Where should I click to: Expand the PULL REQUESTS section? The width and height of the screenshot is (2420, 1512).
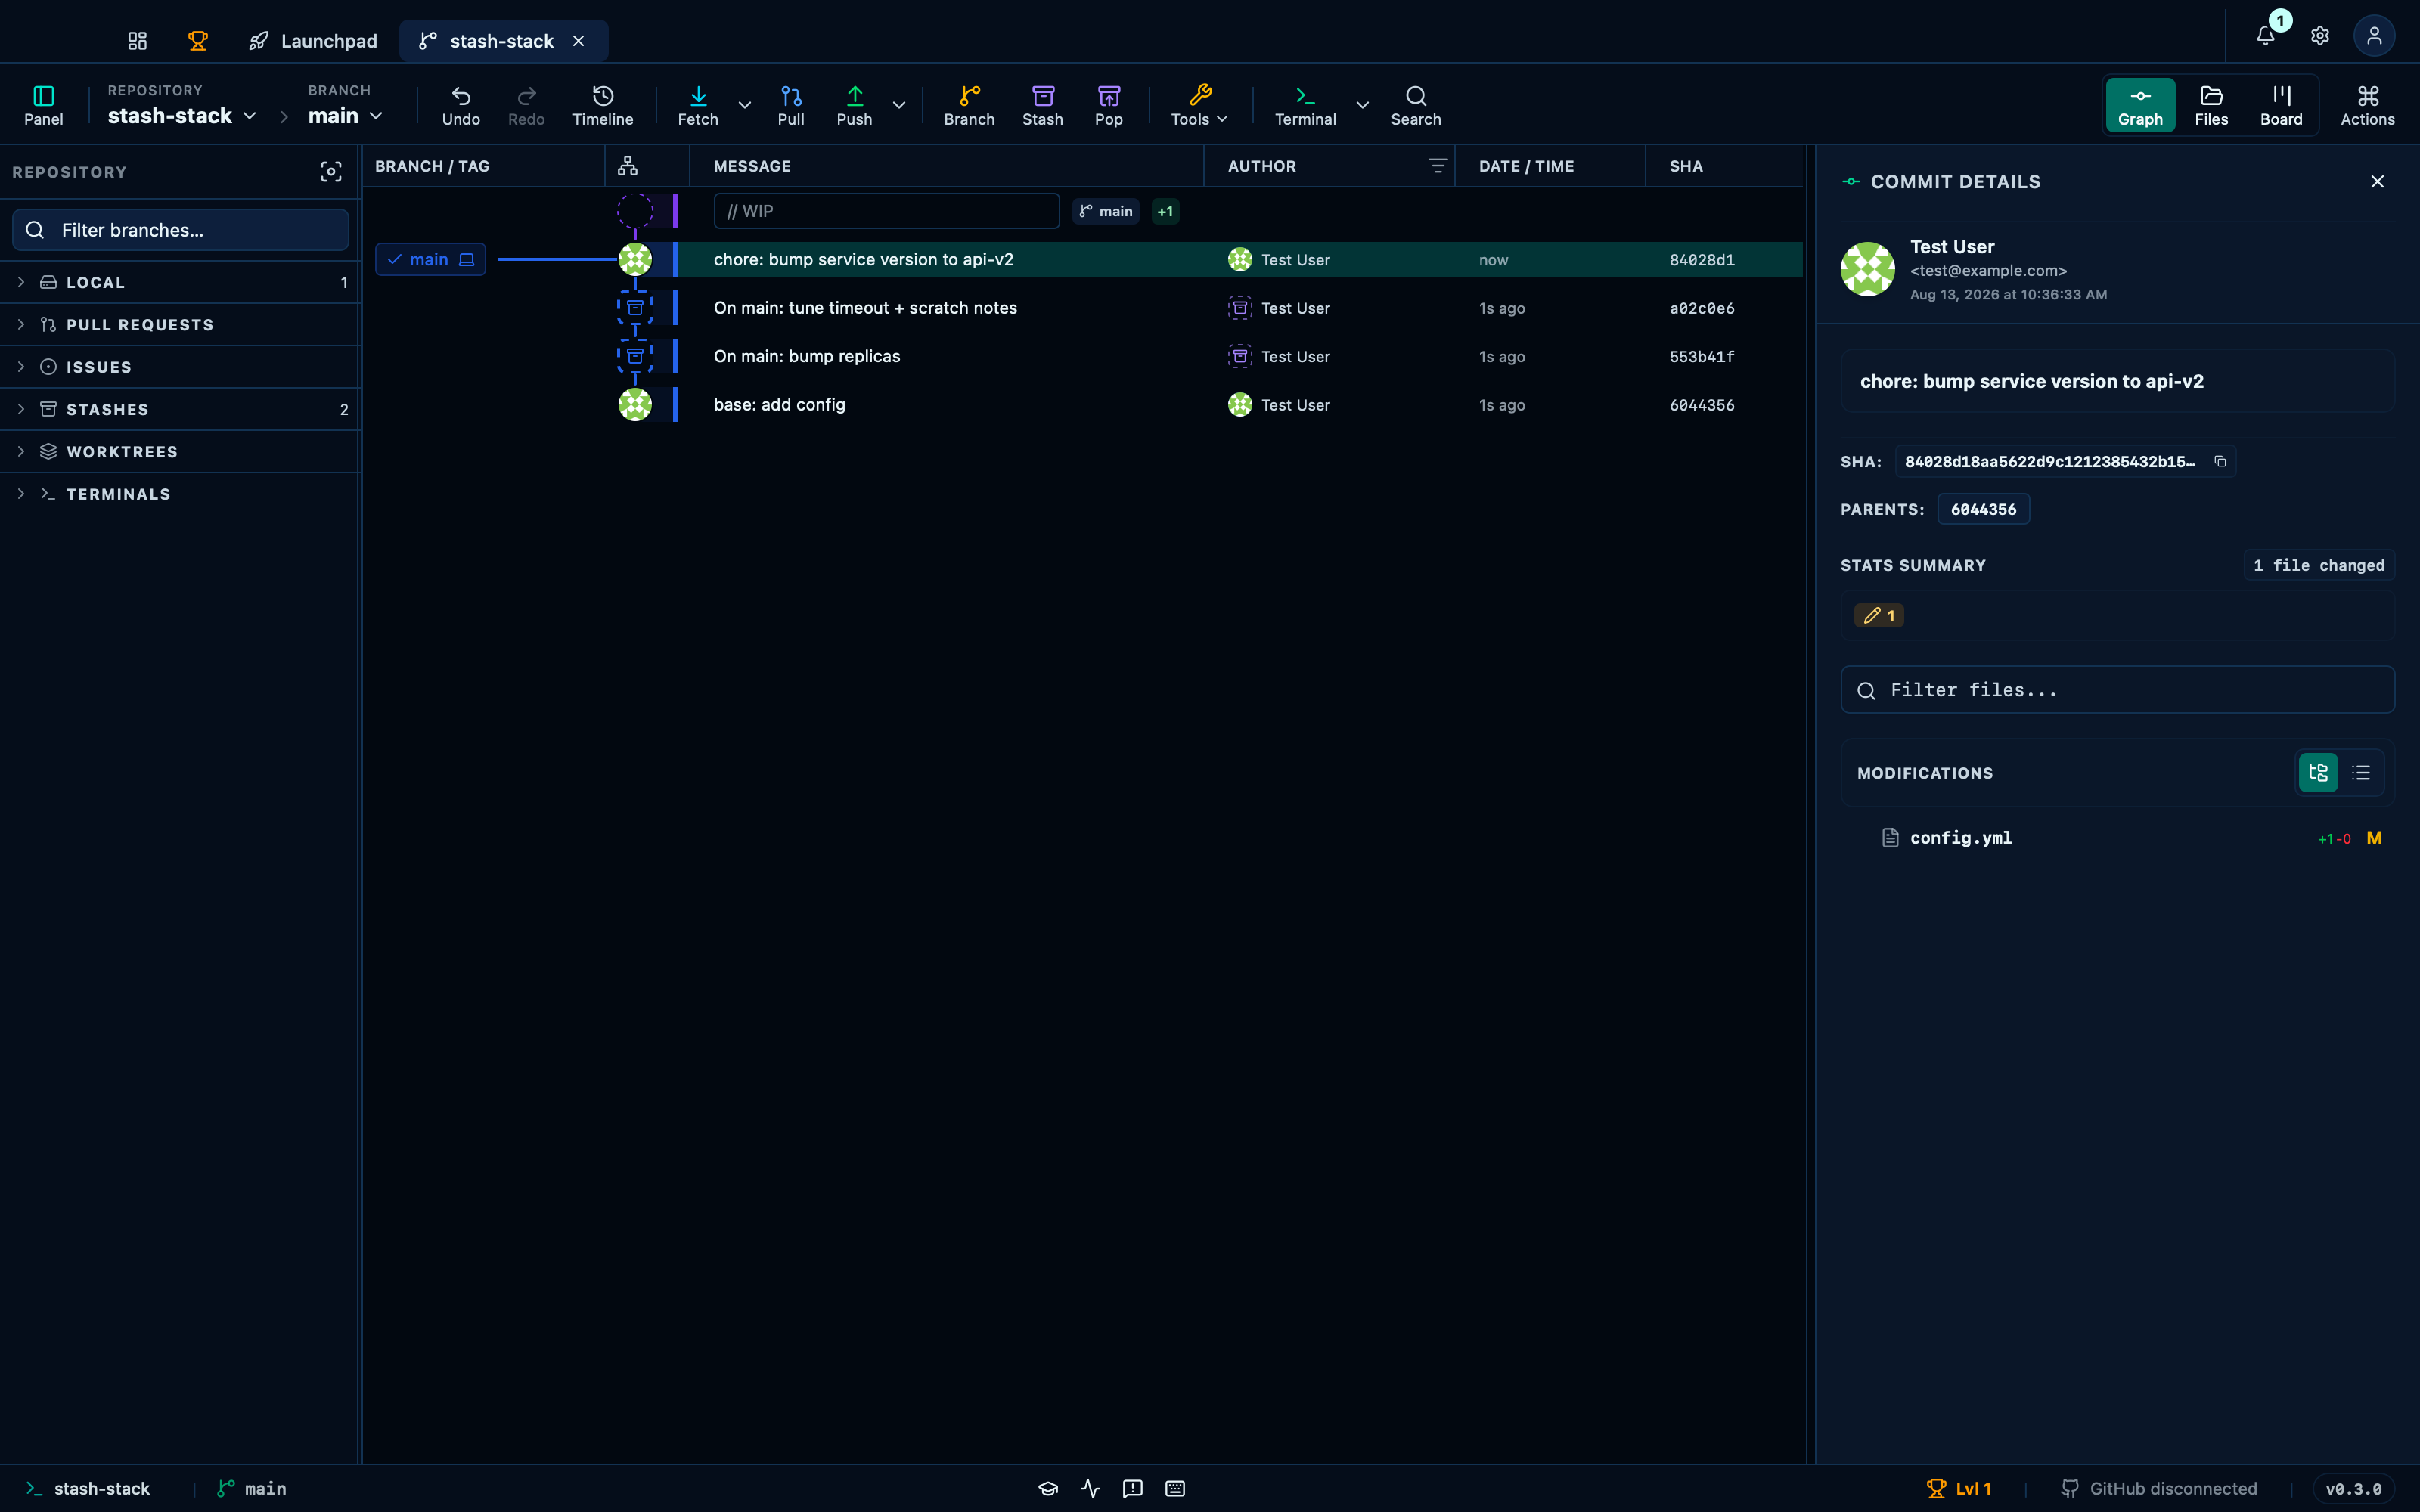coord(181,325)
